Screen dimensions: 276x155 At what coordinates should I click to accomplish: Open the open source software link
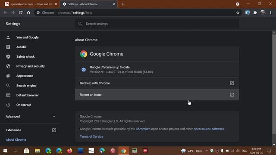point(209,129)
